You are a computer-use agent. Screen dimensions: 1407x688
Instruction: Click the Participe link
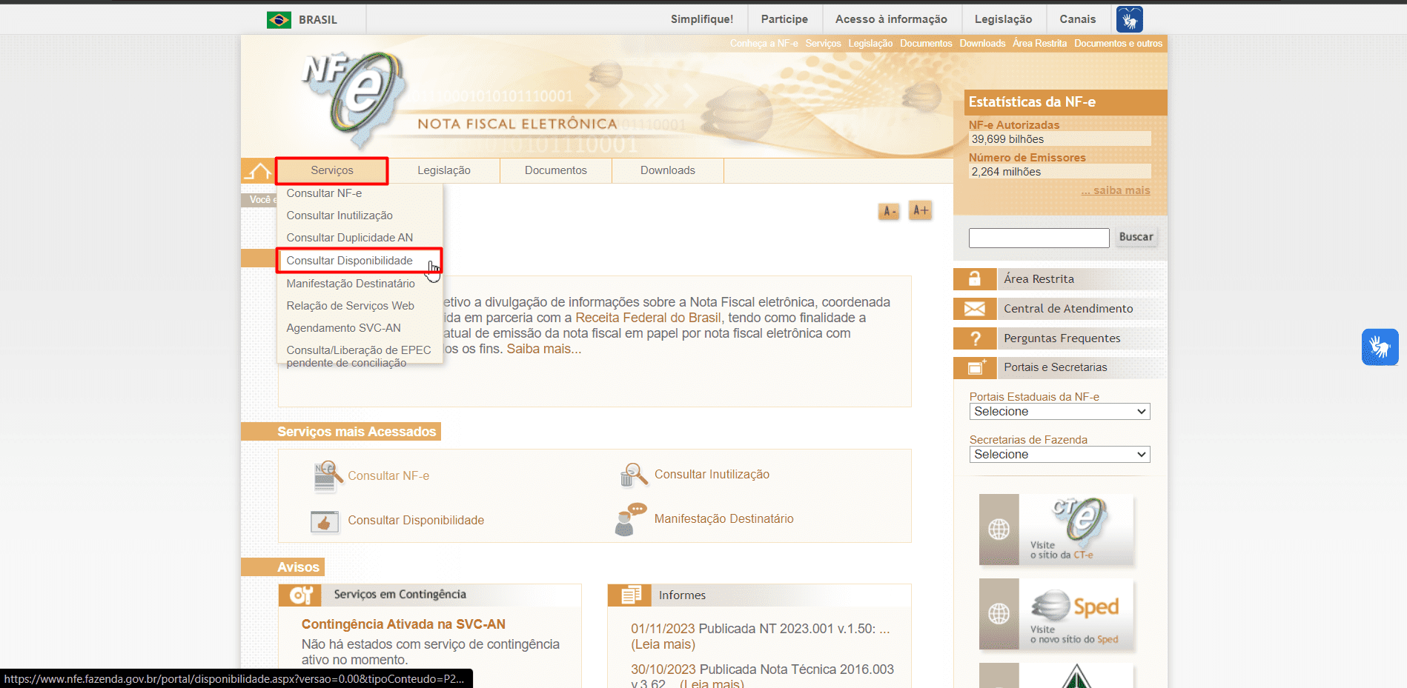(x=784, y=19)
